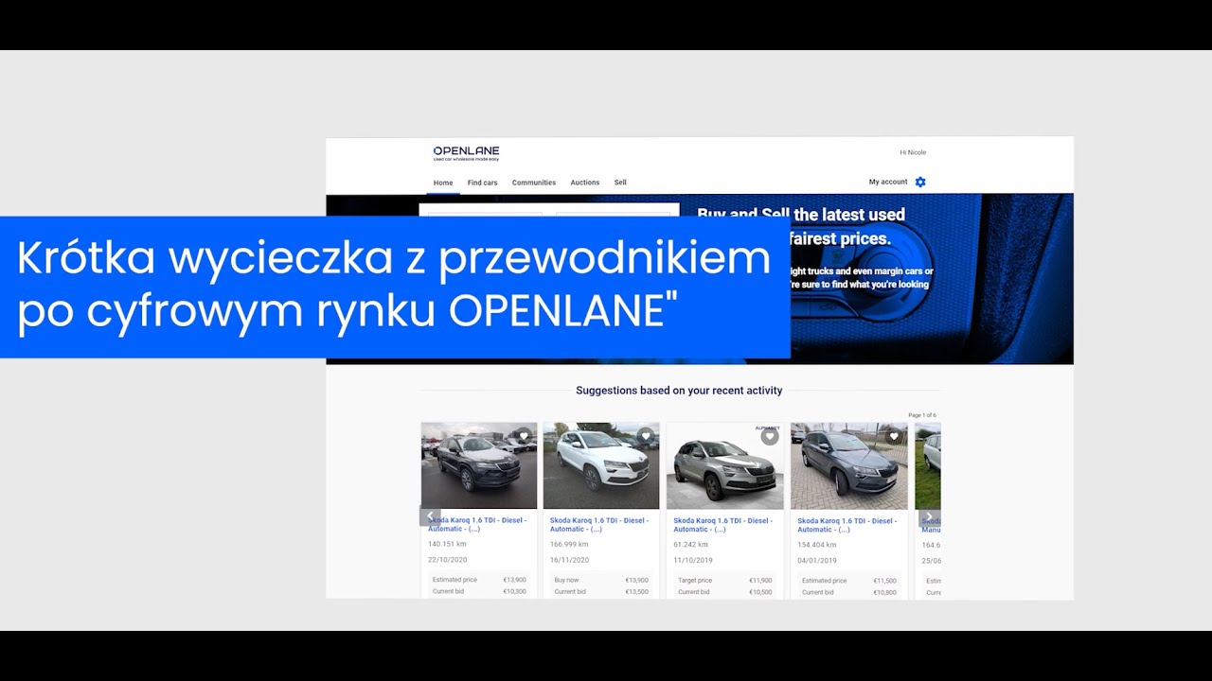The image size is (1212, 681).
Task: Click the OPENLANE logo
Action: (x=466, y=153)
